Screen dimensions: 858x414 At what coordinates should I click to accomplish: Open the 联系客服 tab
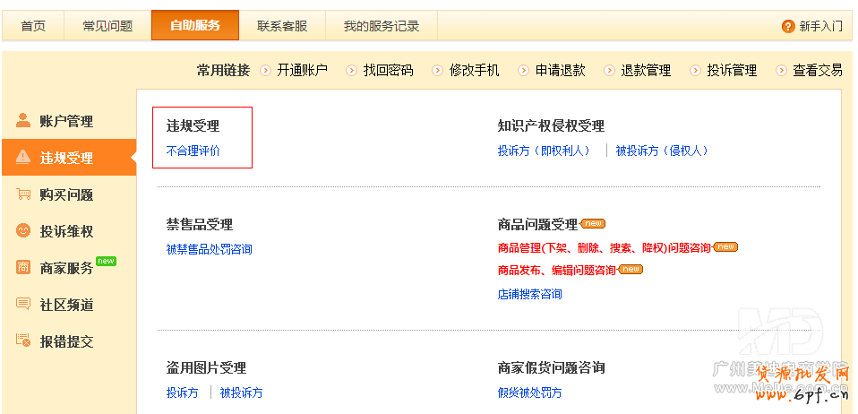point(282,26)
